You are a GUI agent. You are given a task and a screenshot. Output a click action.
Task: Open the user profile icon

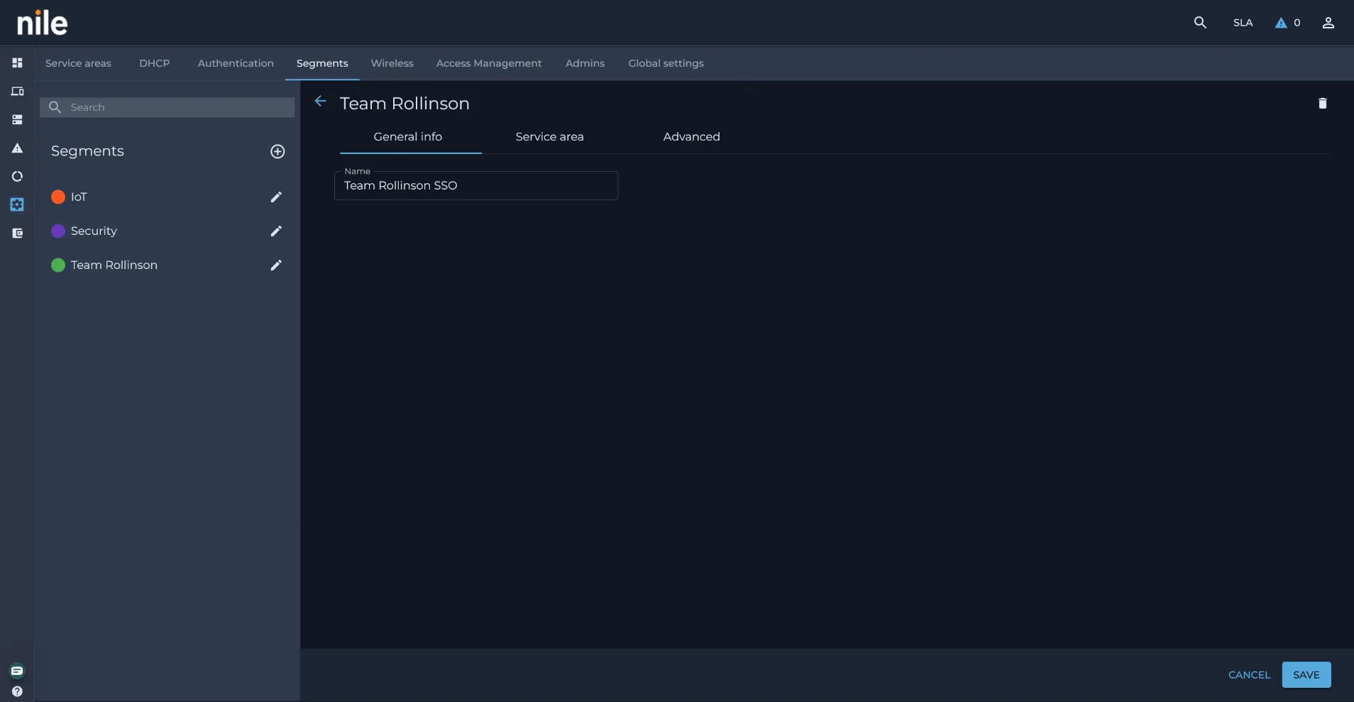click(1328, 23)
